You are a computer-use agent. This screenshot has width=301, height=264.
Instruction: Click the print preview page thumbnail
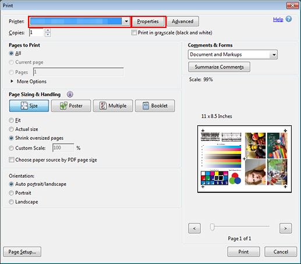point(245,159)
